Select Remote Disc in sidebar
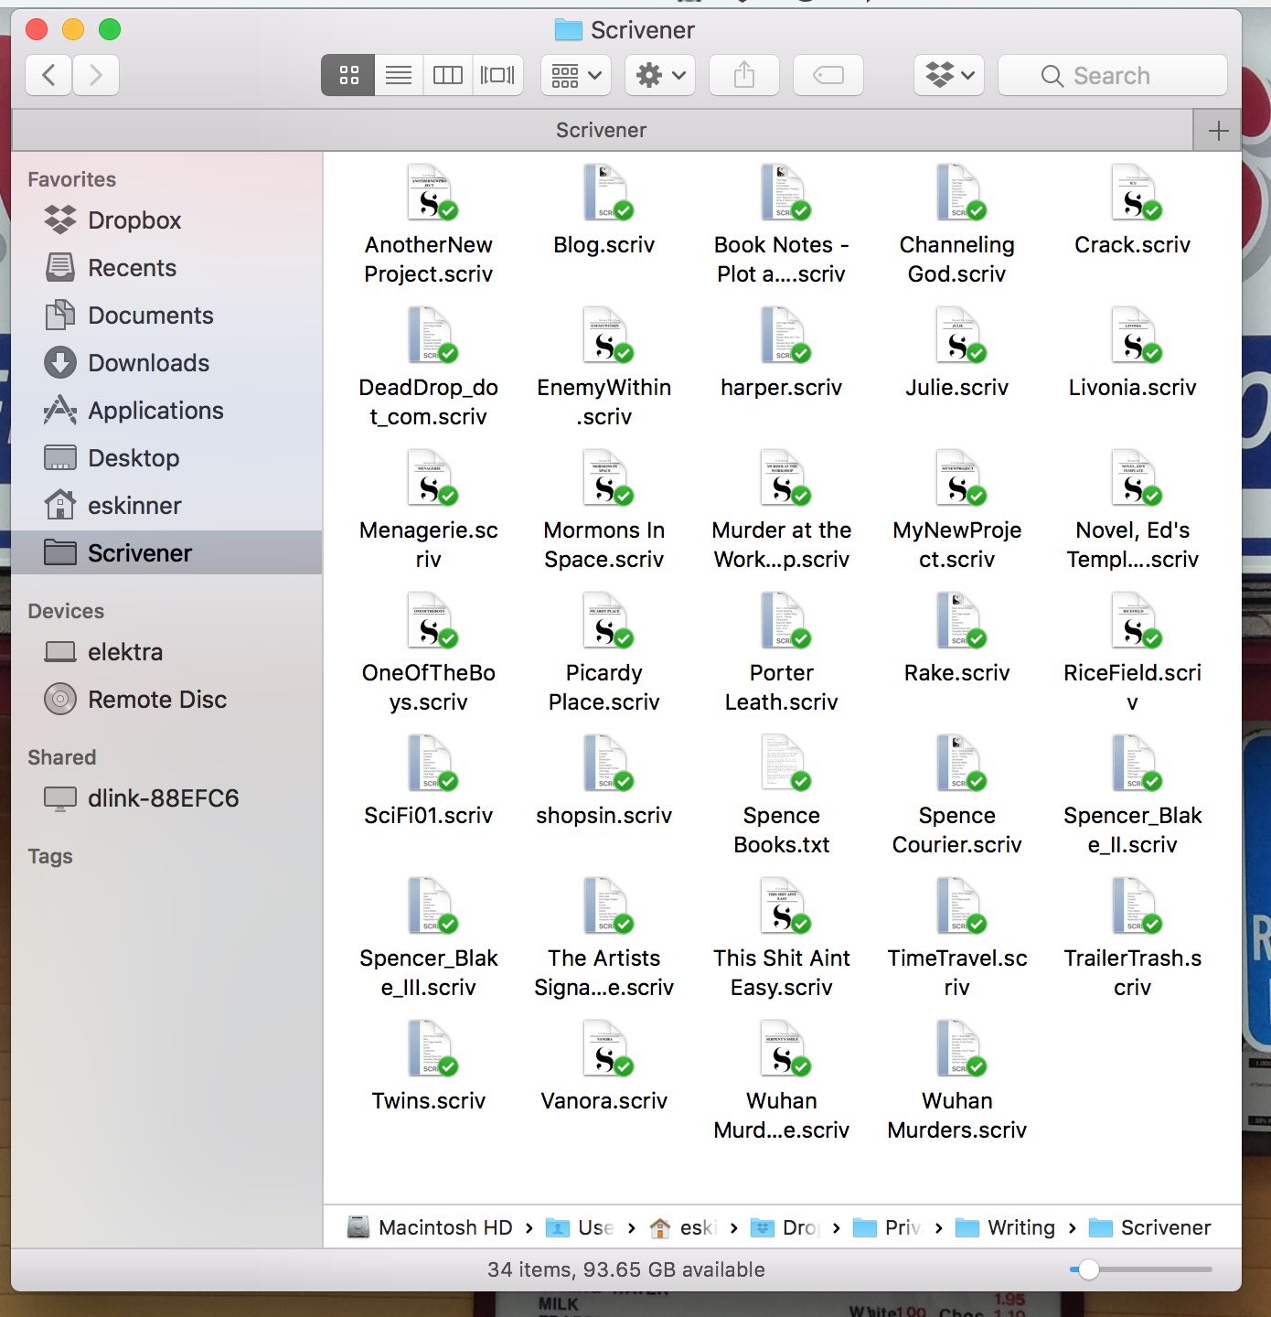Image resolution: width=1271 pixels, height=1317 pixels. [166, 700]
